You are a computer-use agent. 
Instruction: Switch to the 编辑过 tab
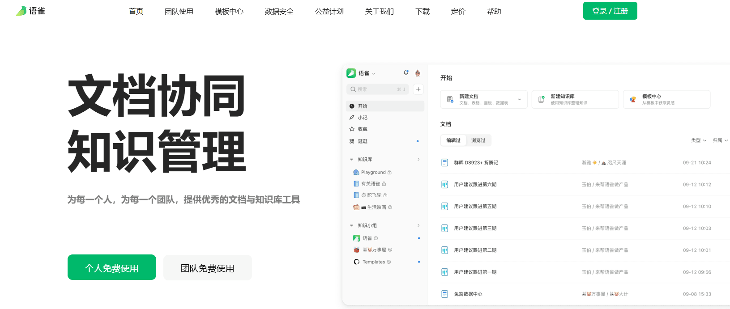pyautogui.click(x=453, y=140)
